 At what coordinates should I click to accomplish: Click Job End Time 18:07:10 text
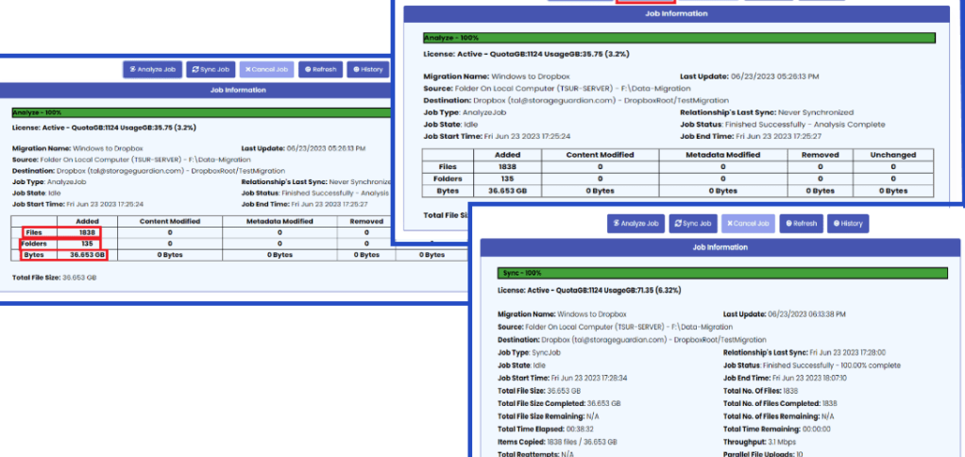pos(786,379)
